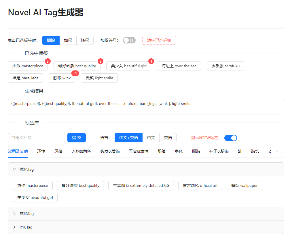Viewport: 292px width, 238px height.
Task: Switch to the 眼睛 tab
Action: tap(162, 151)
